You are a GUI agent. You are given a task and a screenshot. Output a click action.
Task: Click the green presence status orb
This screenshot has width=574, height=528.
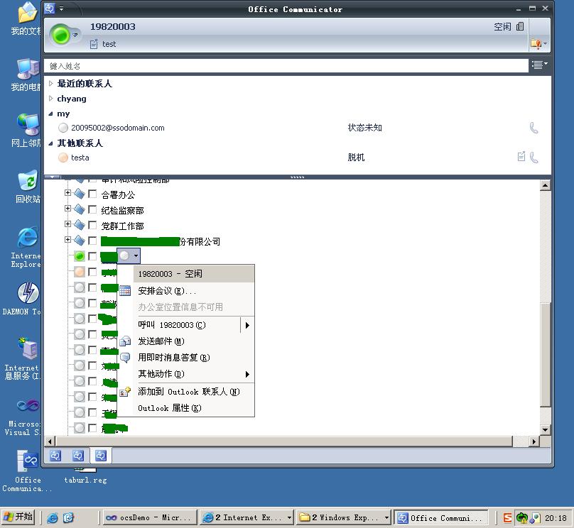click(x=61, y=35)
